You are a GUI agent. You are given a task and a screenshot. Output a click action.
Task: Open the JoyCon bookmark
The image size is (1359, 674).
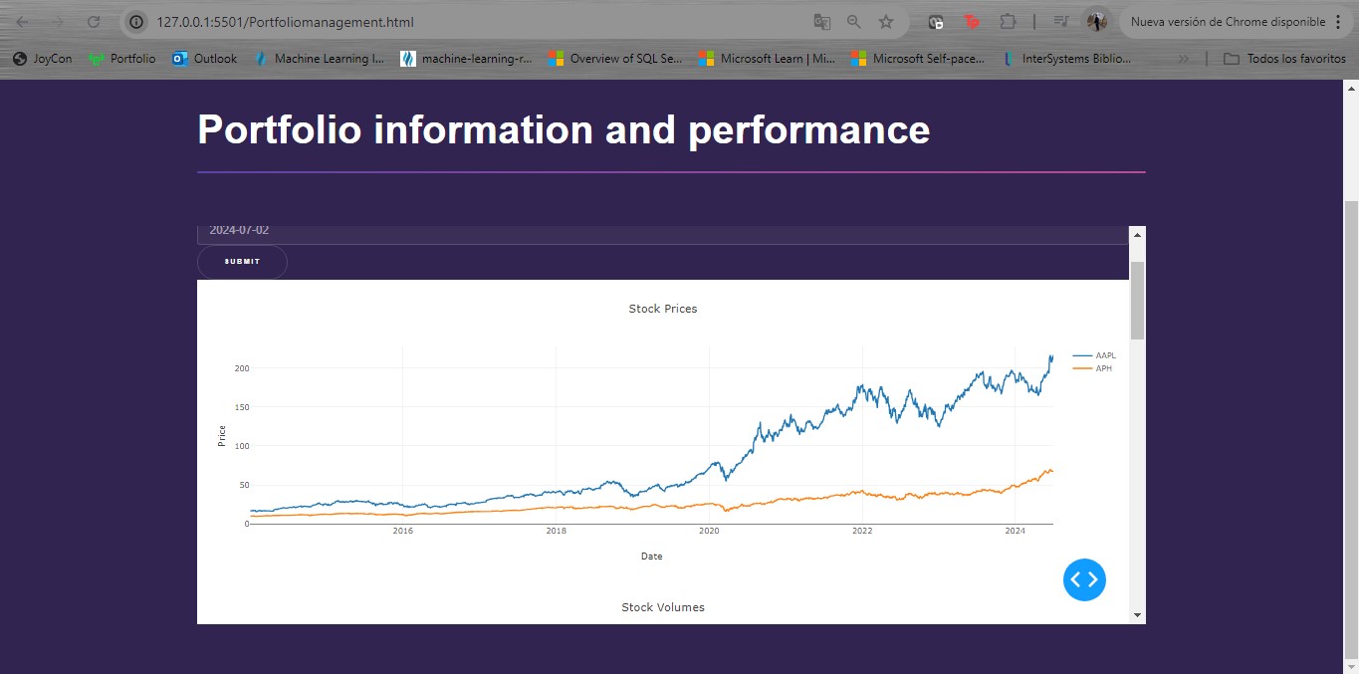click(43, 59)
